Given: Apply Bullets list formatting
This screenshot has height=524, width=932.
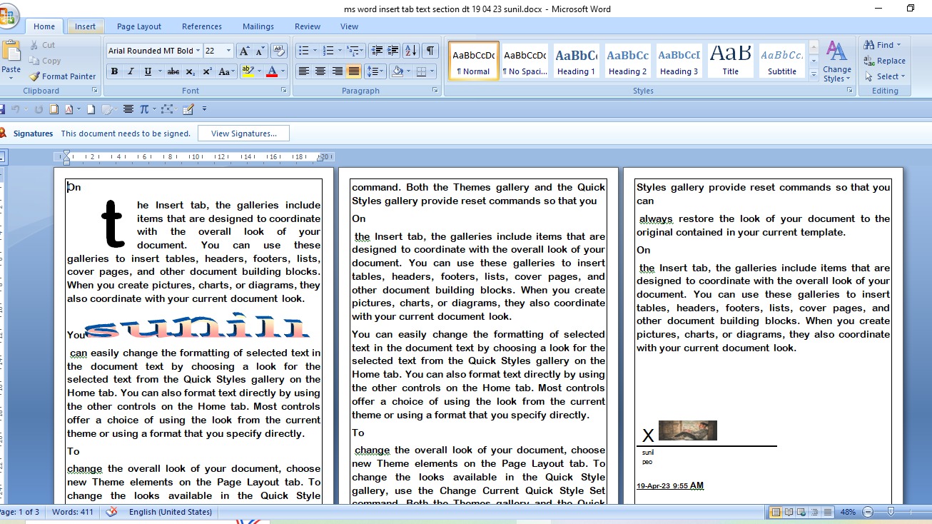Looking at the screenshot, I should click(303, 51).
